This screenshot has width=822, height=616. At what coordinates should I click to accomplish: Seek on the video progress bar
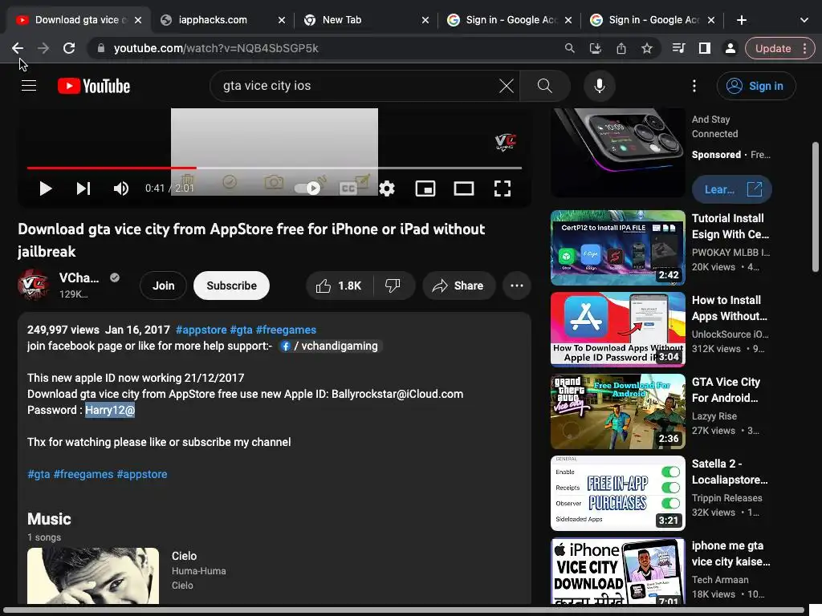pyautogui.click(x=275, y=168)
